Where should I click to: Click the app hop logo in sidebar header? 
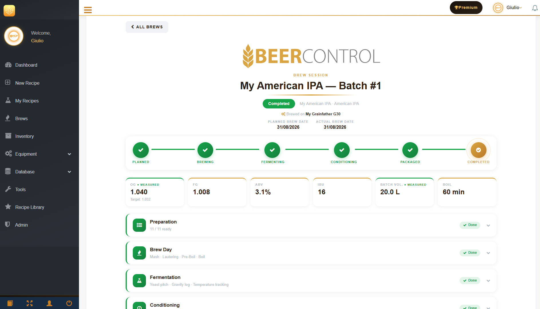(9, 11)
